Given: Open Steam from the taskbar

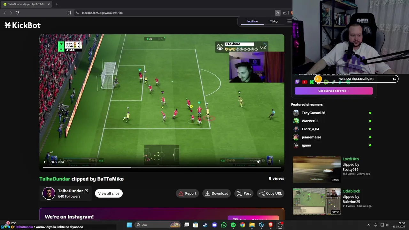Looking at the screenshot, I should click(x=205, y=225).
